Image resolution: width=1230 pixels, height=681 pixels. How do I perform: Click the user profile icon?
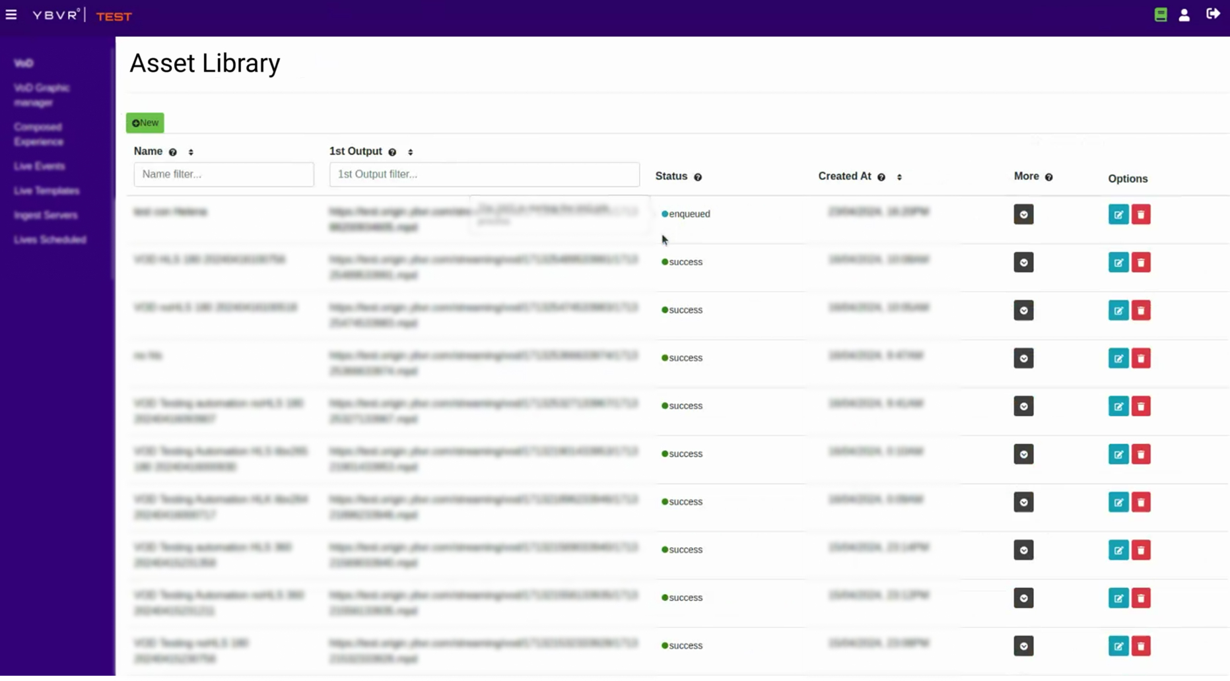click(x=1184, y=15)
